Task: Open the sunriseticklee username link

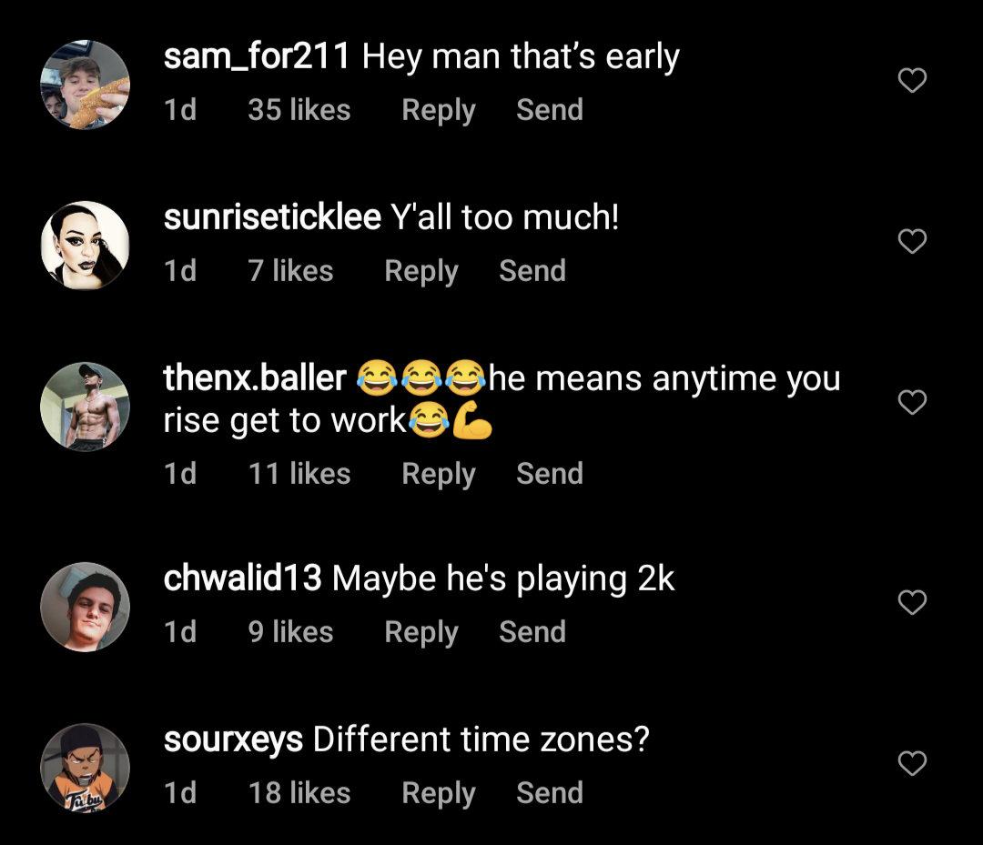Action: 272,218
